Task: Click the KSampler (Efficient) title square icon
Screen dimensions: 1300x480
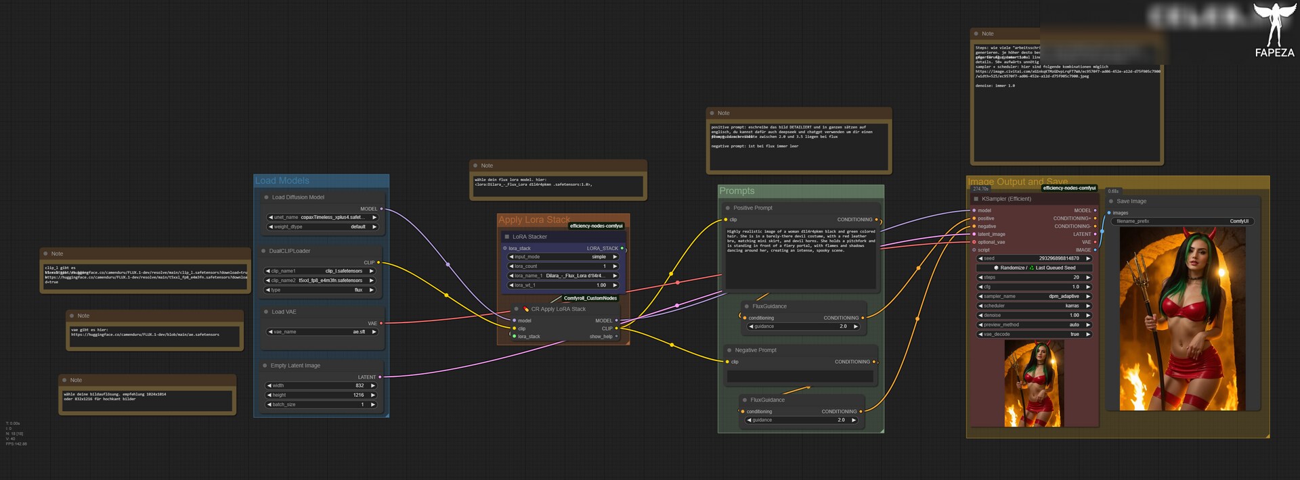Action: tap(976, 199)
